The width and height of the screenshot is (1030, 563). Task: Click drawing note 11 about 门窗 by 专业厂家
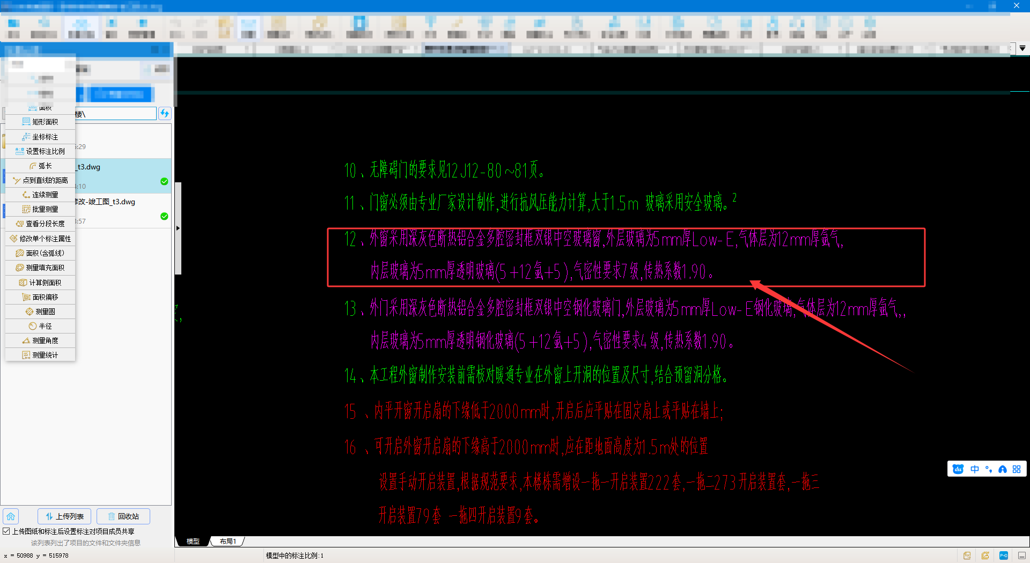coord(540,202)
